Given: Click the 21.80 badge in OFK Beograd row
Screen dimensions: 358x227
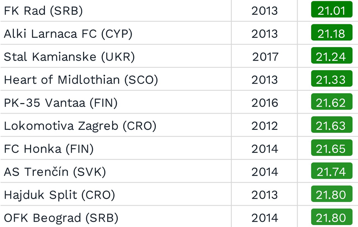Looking at the screenshot, I should 332,217.
